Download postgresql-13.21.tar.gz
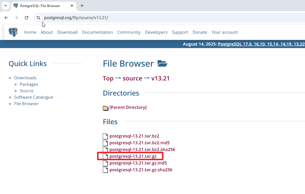Viewport: 305px width, 194px height. pos(133,156)
